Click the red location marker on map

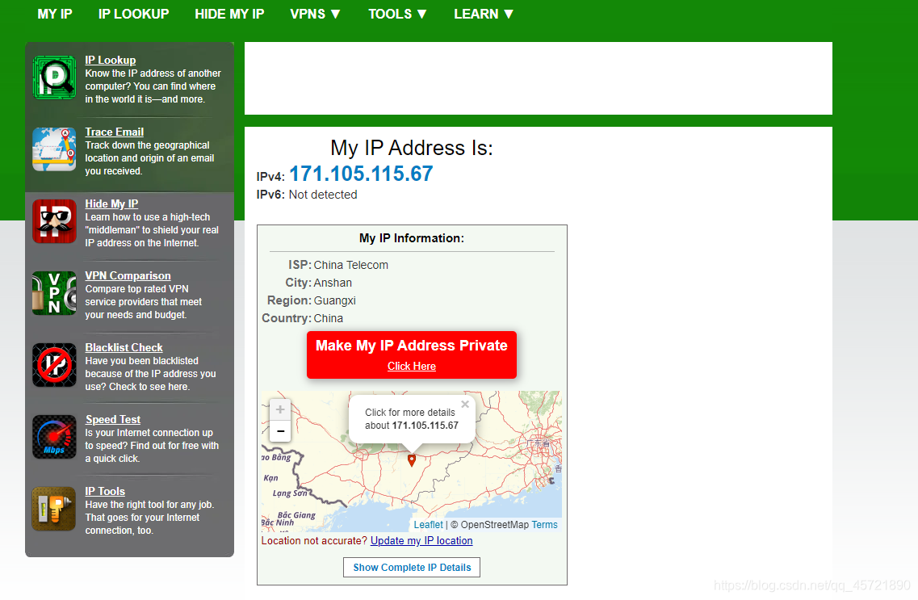[412, 460]
